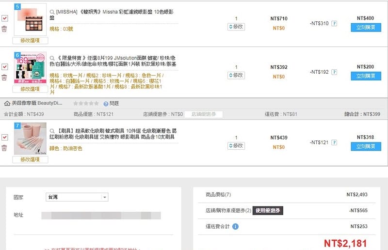The height and width of the screenshot is (250, 388).
Task: Open the JMsolution mask product thumbnail
Action: (30, 68)
